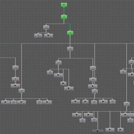Select leftmost play node under the lower-right sequence
The width and height of the screenshot is (134, 134).
click(77, 115)
